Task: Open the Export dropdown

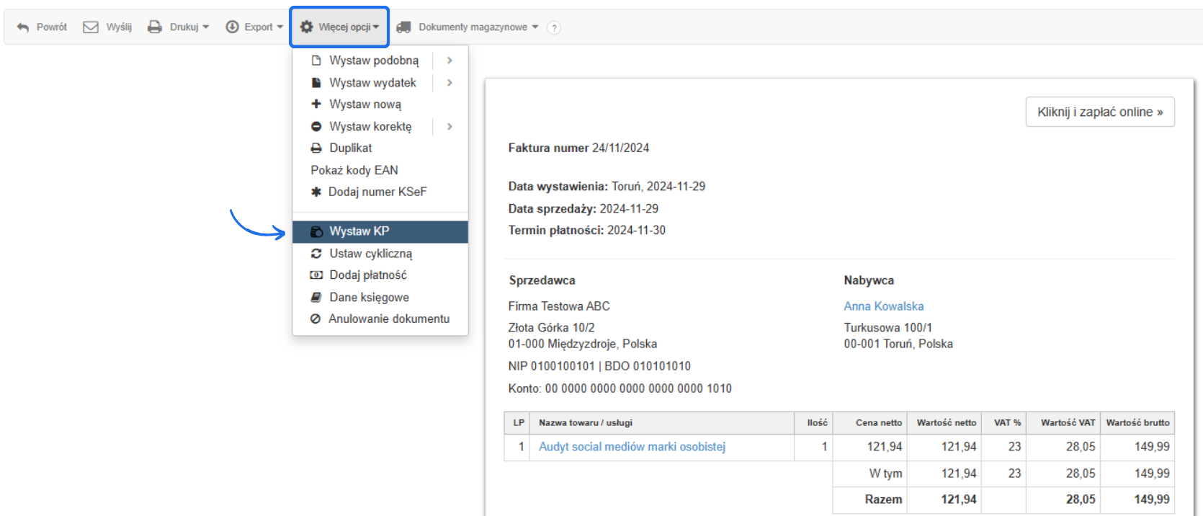Action: [254, 27]
